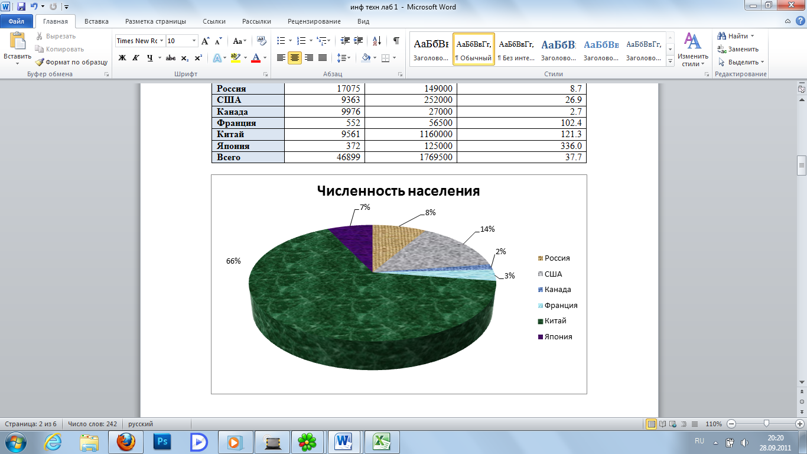The width and height of the screenshot is (807, 454).
Task: Open the font name dropdown
Action: [161, 41]
